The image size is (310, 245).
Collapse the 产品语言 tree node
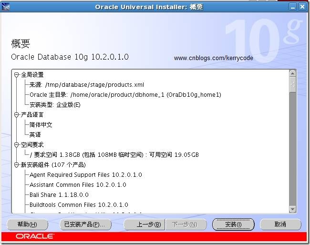coord(17,115)
